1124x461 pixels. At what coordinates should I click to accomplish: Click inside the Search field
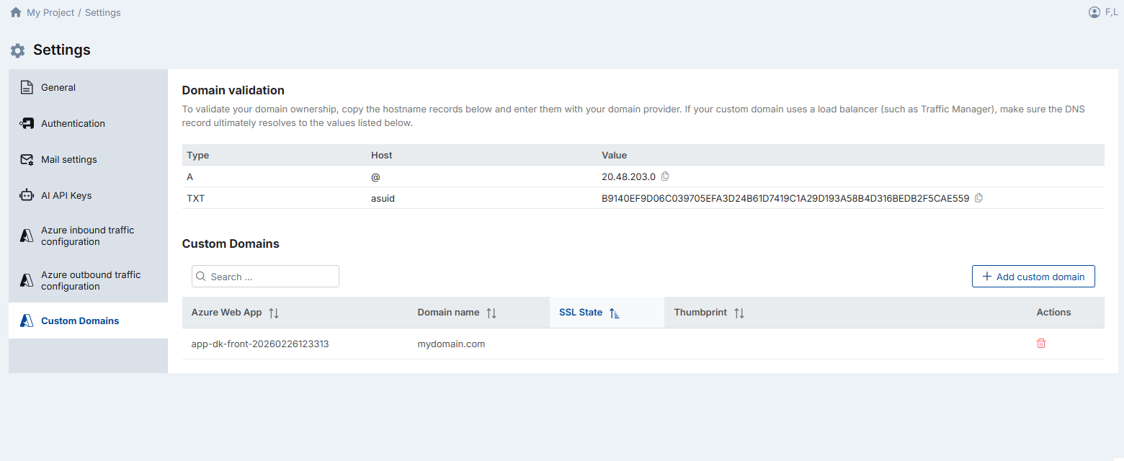[x=265, y=276]
